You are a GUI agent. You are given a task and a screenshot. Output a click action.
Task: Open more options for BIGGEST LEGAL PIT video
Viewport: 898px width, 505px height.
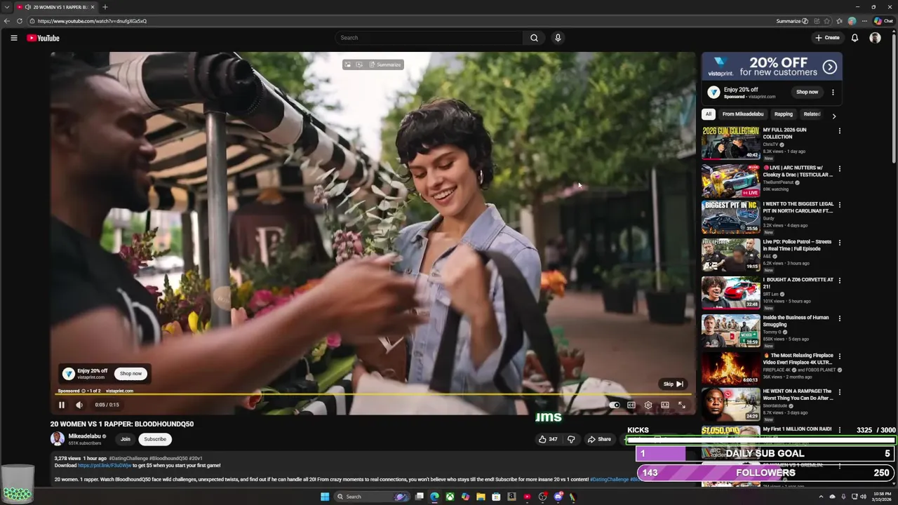pos(839,205)
